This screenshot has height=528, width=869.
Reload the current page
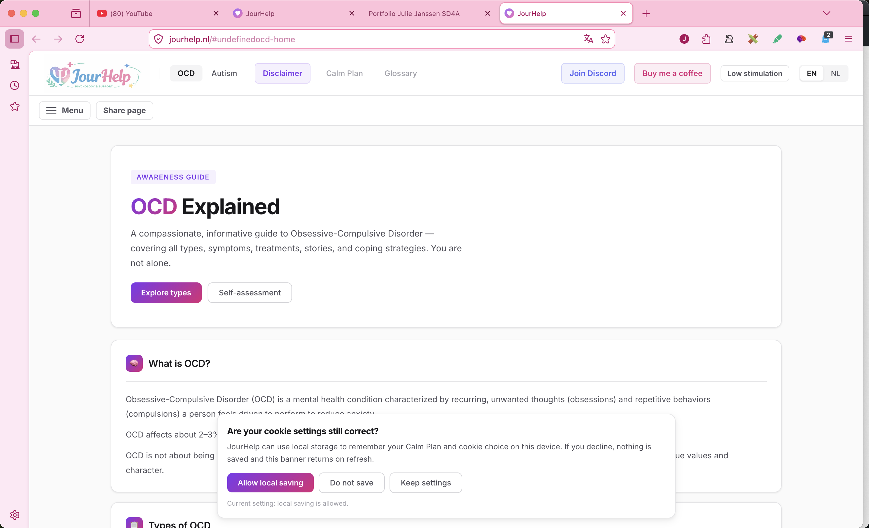coord(80,39)
